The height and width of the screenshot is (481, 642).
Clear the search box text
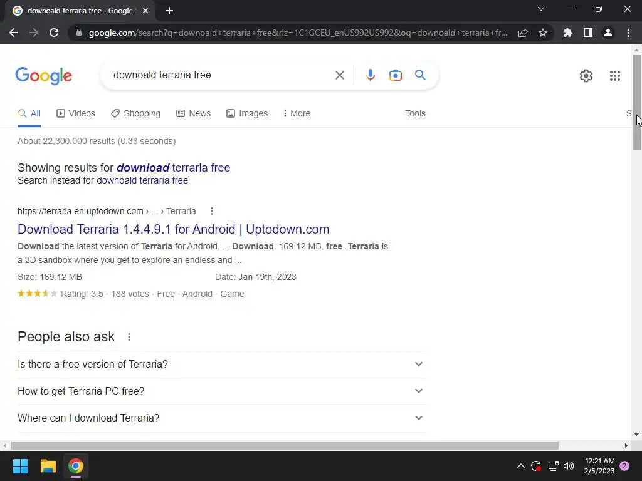(x=339, y=75)
